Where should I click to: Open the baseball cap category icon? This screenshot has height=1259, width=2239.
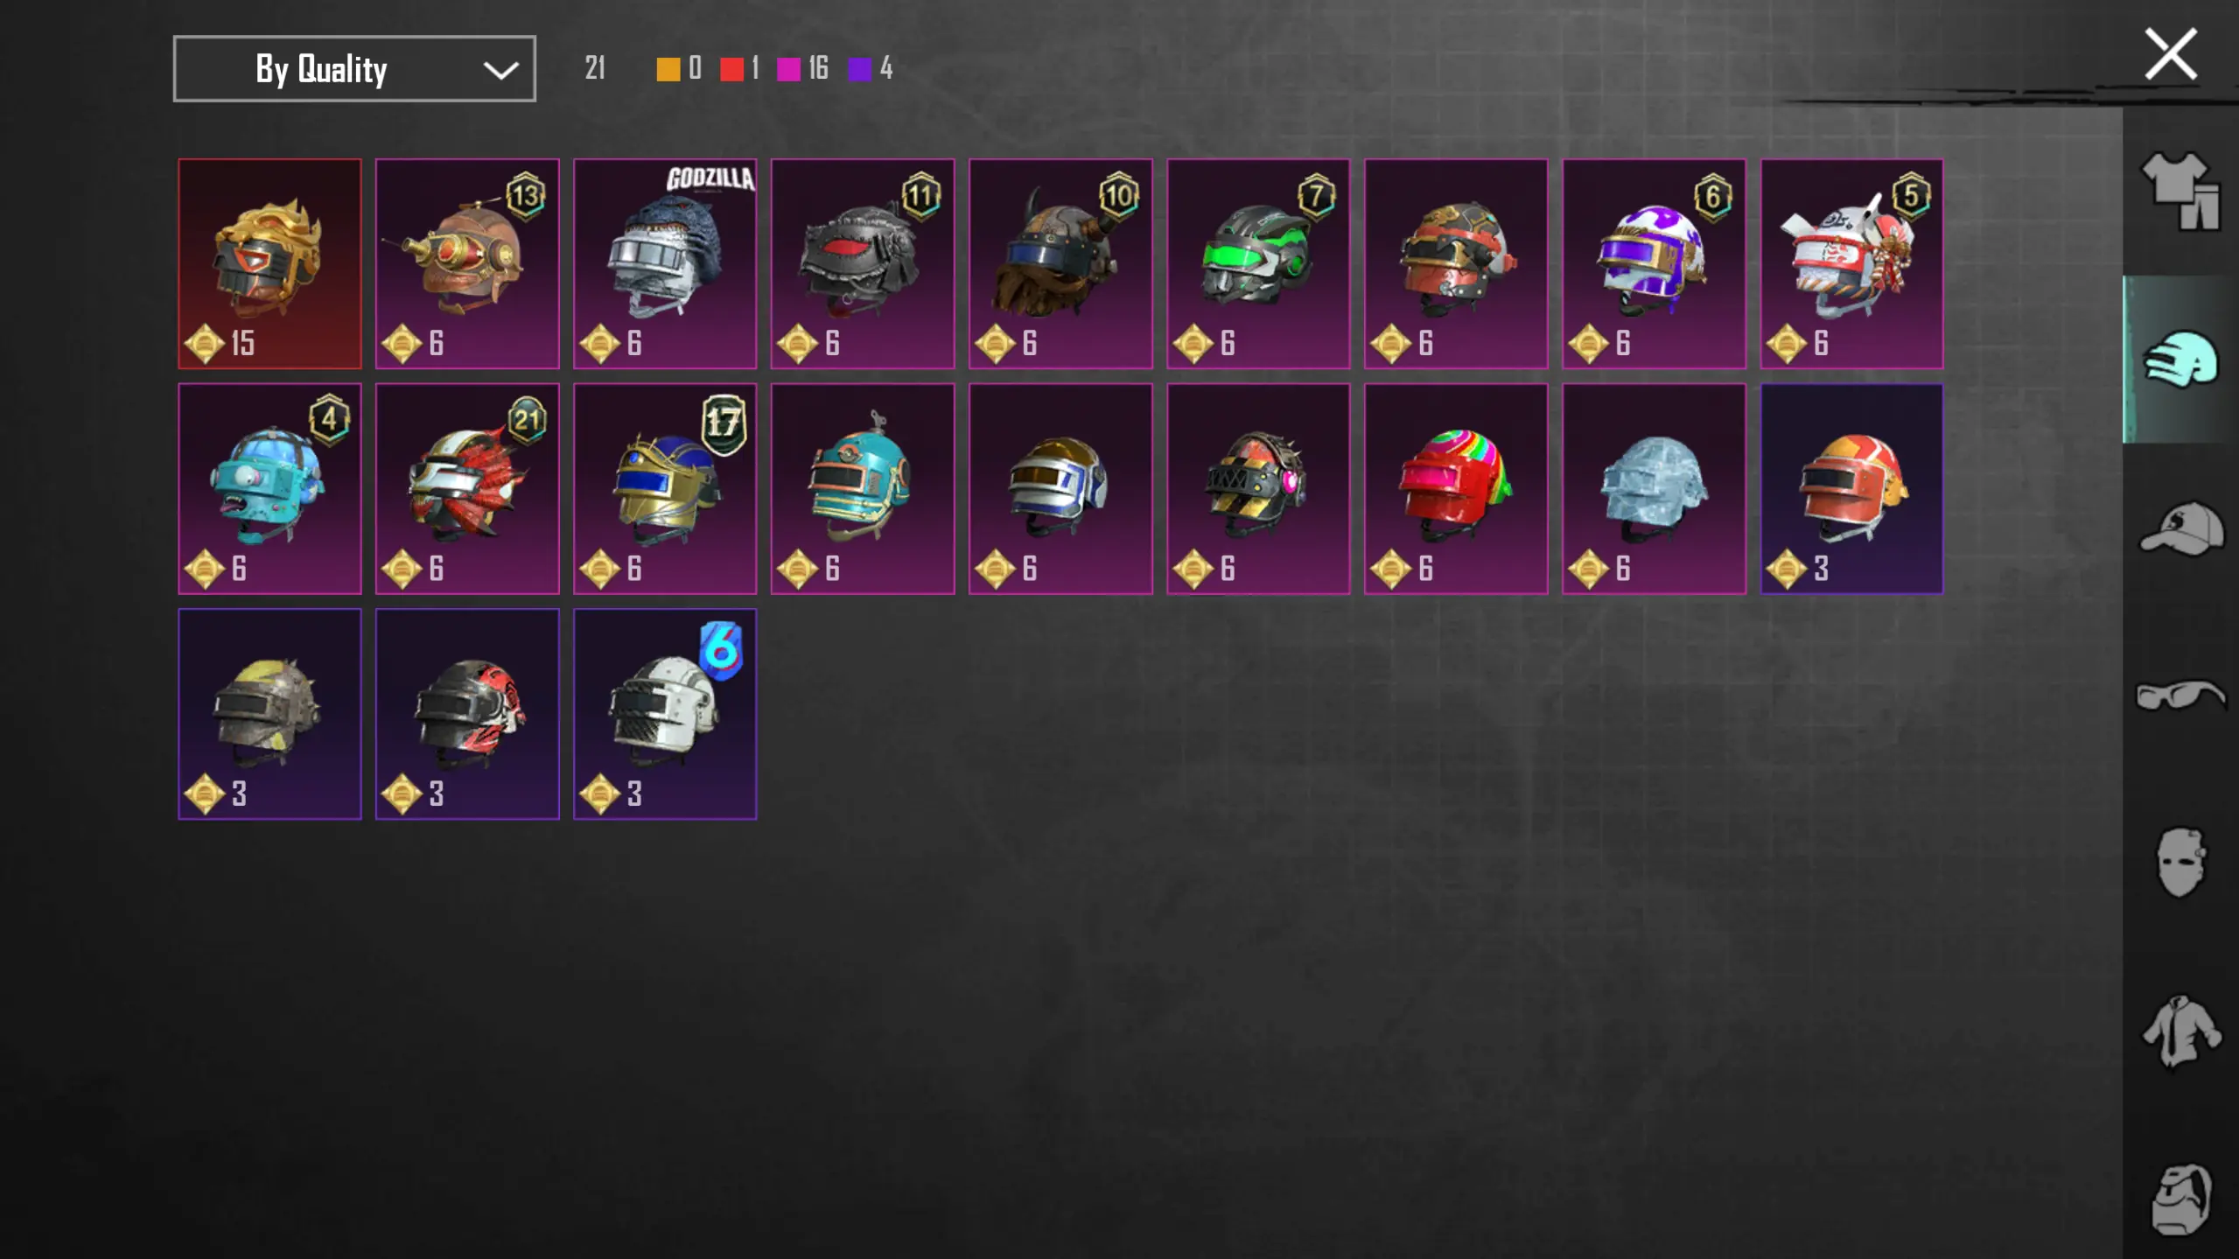point(2181,528)
